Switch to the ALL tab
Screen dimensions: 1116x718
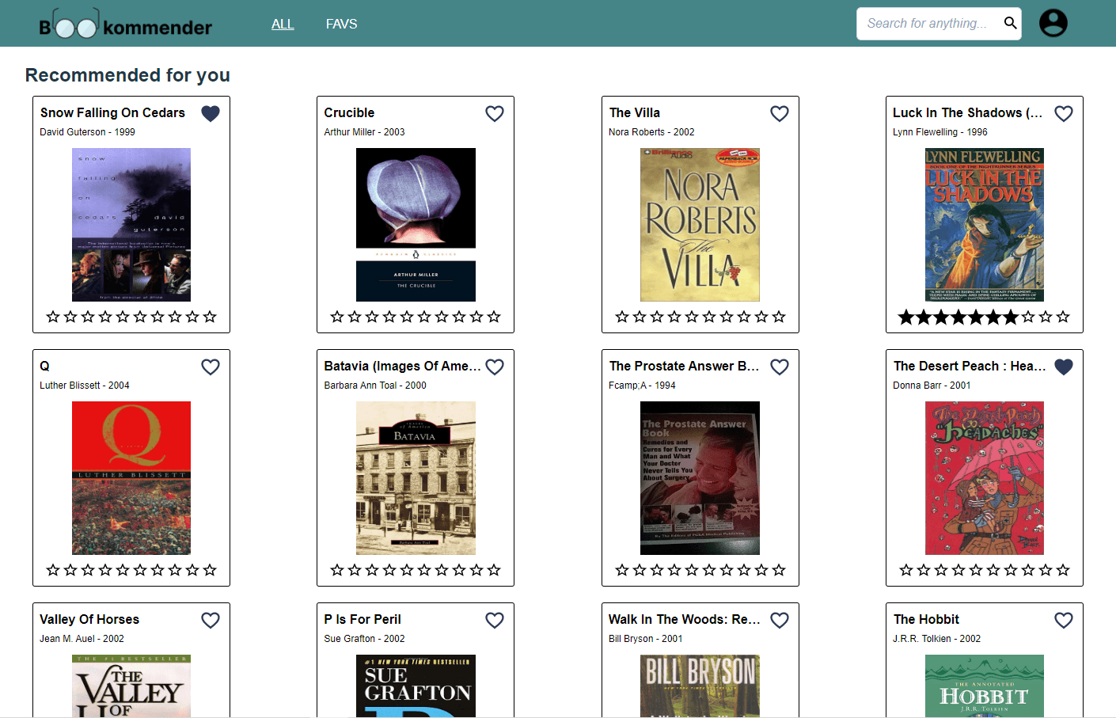tap(283, 24)
